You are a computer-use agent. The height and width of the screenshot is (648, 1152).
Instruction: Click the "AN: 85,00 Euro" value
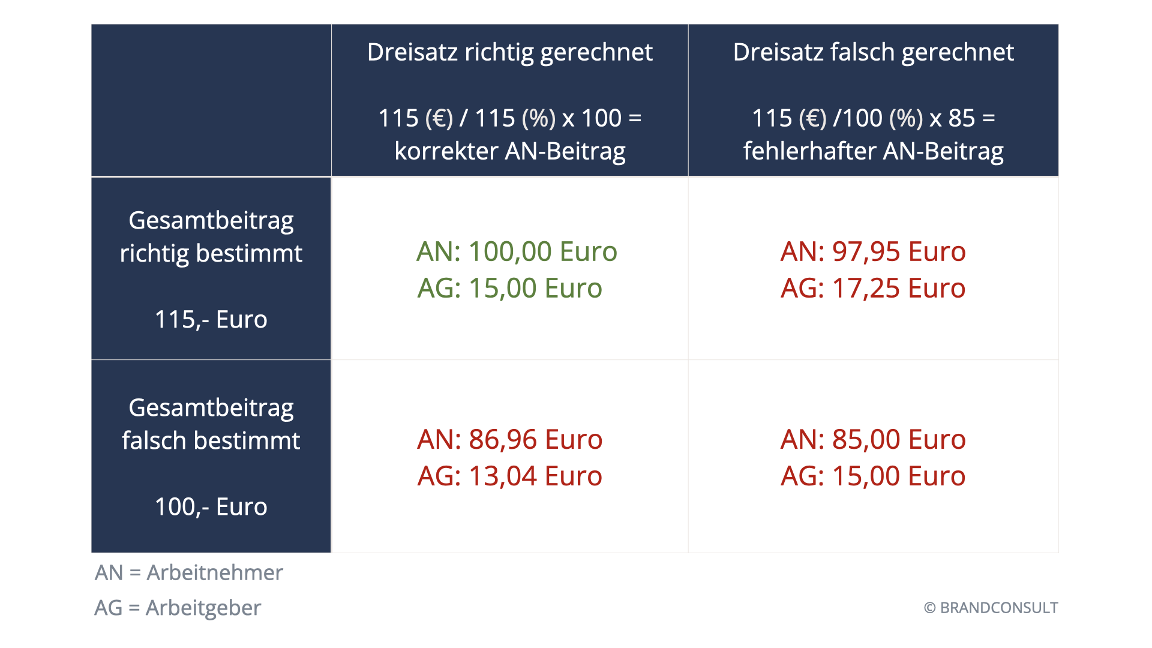click(x=873, y=439)
